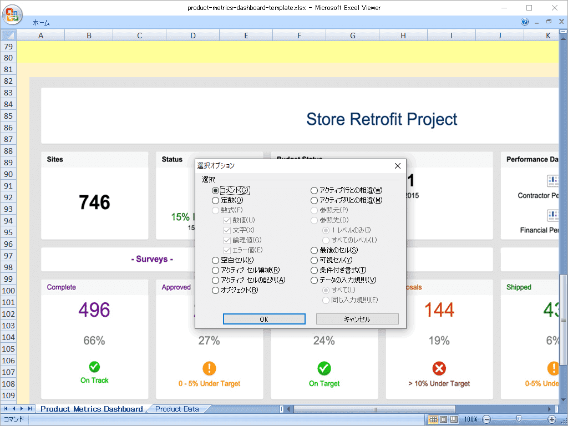Screen dimensions: 568x426
Task: Select column G header
Action: point(352,35)
